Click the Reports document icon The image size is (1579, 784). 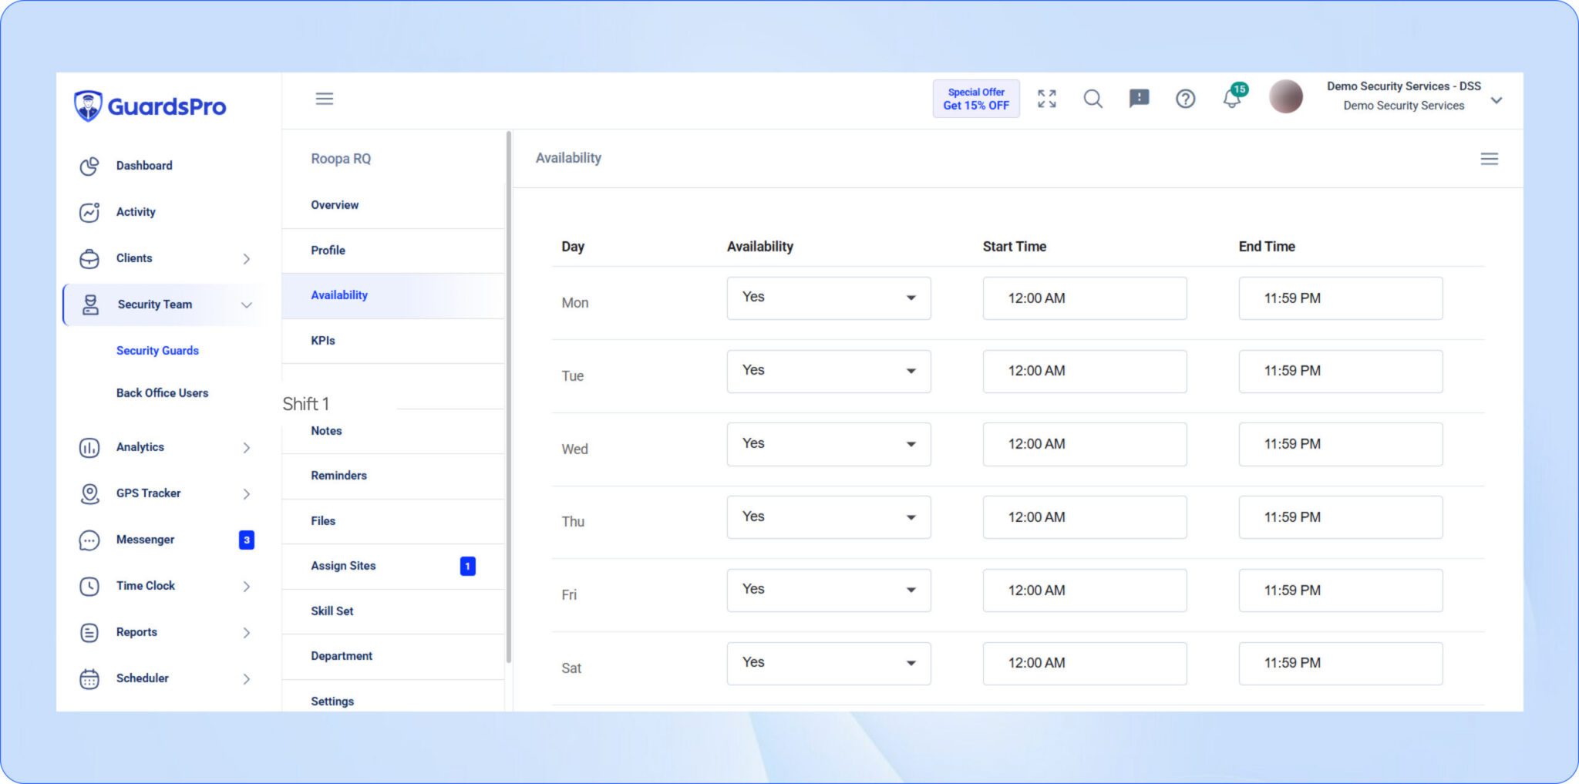click(89, 632)
